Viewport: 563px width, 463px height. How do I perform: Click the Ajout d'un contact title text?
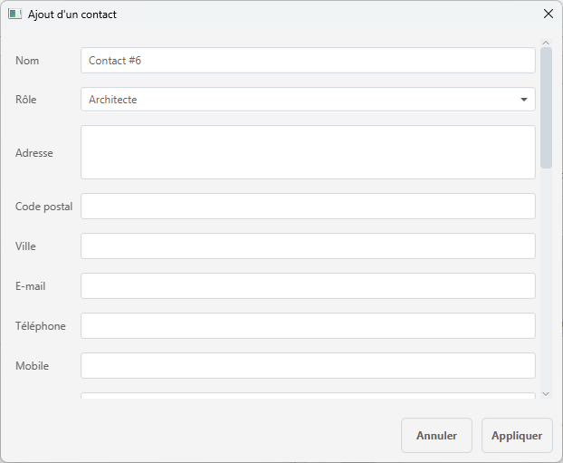point(72,14)
